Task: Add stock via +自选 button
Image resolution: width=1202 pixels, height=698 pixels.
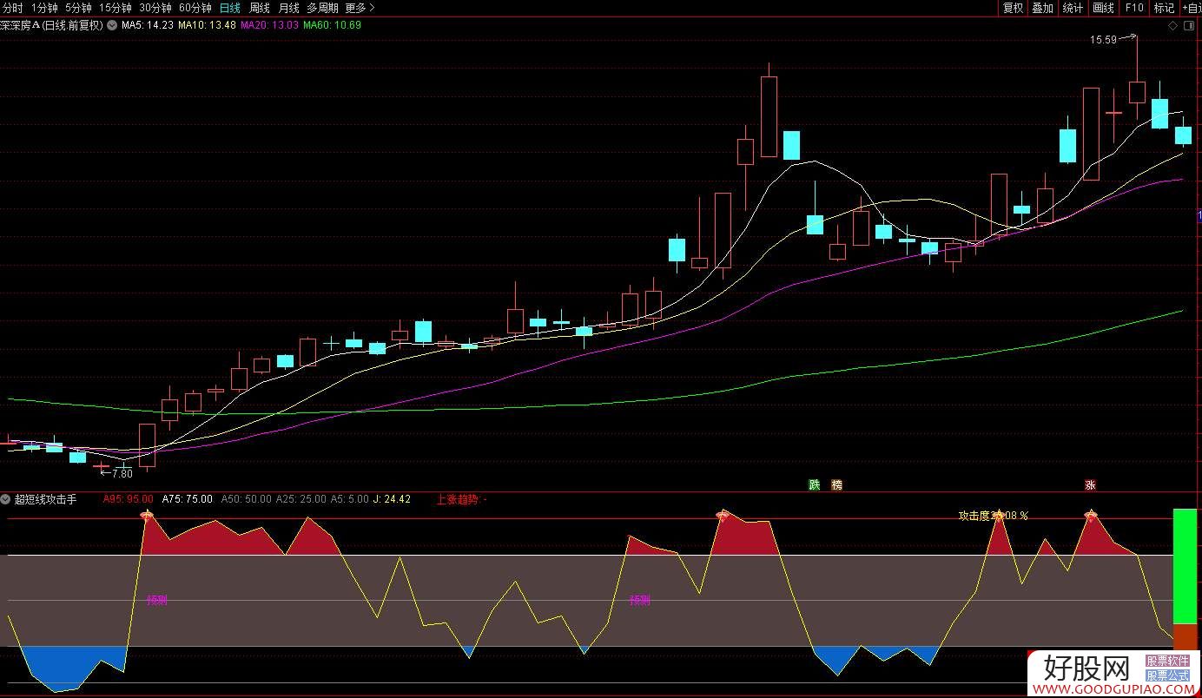Action: [x=1191, y=8]
